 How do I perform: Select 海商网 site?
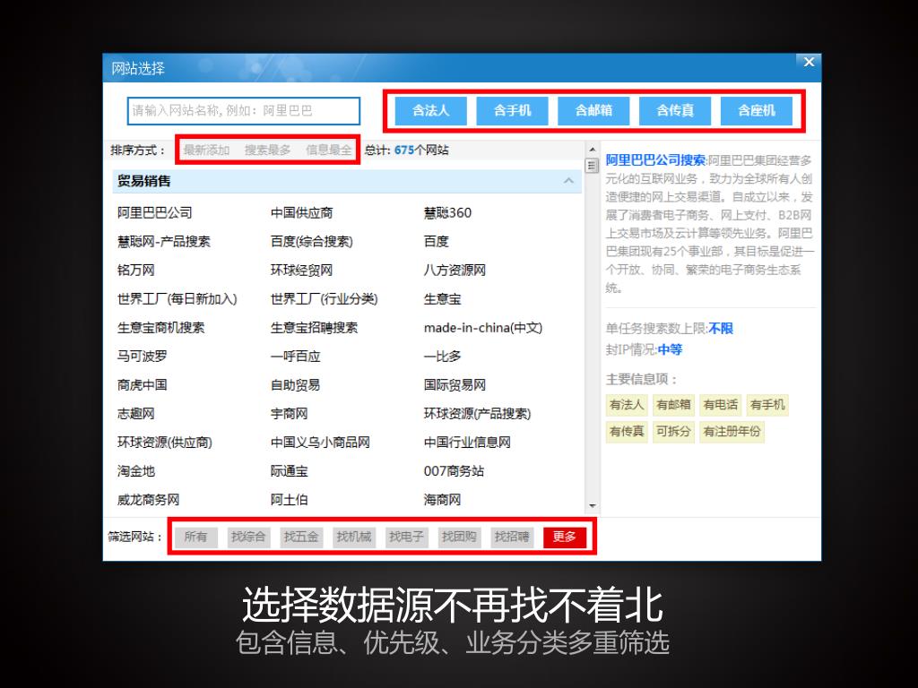[x=443, y=499]
